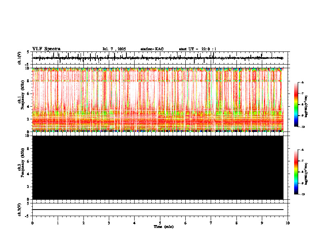324x250 pixels.
Task: Click time axis tick label 2
Action: tap(83, 223)
